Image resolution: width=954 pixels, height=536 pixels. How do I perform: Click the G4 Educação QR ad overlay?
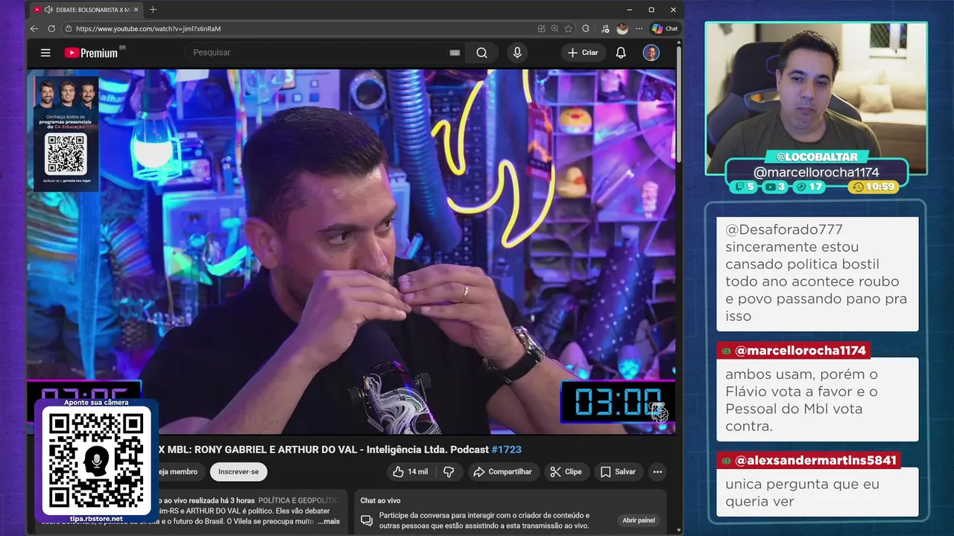click(x=66, y=133)
